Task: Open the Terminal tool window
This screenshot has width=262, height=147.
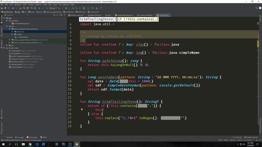Action: coord(8,137)
